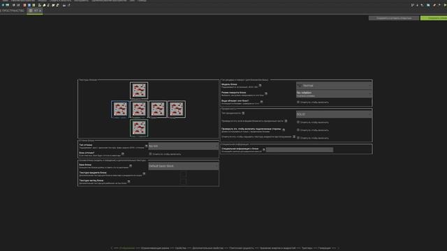447x251 pixels.
Task: Click the blue square icon in top toolbar
Action: 29,5
